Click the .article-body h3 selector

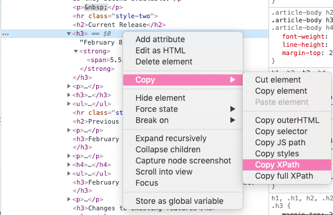tap(302, 20)
